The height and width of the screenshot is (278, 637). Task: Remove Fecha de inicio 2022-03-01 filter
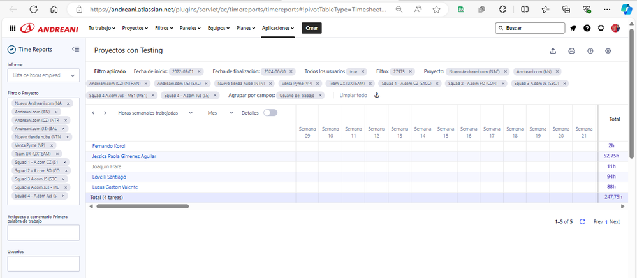(x=199, y=71)
